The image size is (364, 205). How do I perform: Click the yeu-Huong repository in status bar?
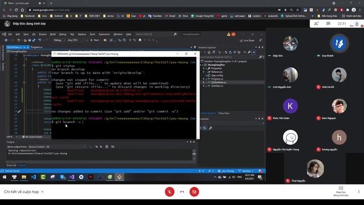coord(226,171)
